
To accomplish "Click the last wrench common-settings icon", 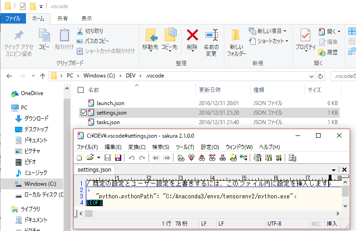I will (279, 158).
